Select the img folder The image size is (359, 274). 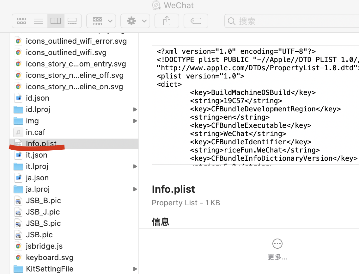(x=74, y=121)
